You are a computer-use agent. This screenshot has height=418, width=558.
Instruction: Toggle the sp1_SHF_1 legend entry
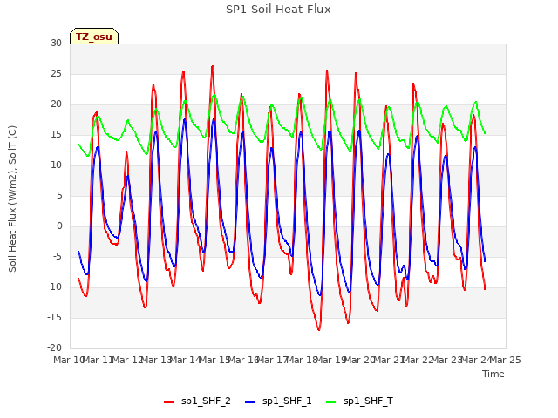[x=278, y=401]
